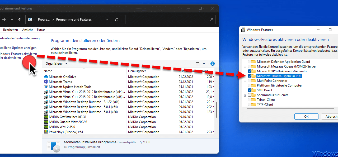The image size is (338, 157).
Task: Click OK in Windows-Features dialog
Action: (x=306, y=116)
